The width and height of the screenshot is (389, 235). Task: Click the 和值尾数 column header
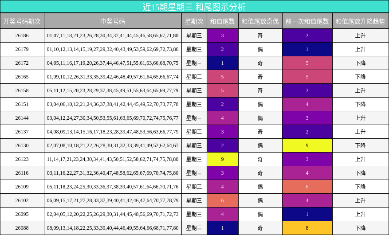click(x=223, y=21)
